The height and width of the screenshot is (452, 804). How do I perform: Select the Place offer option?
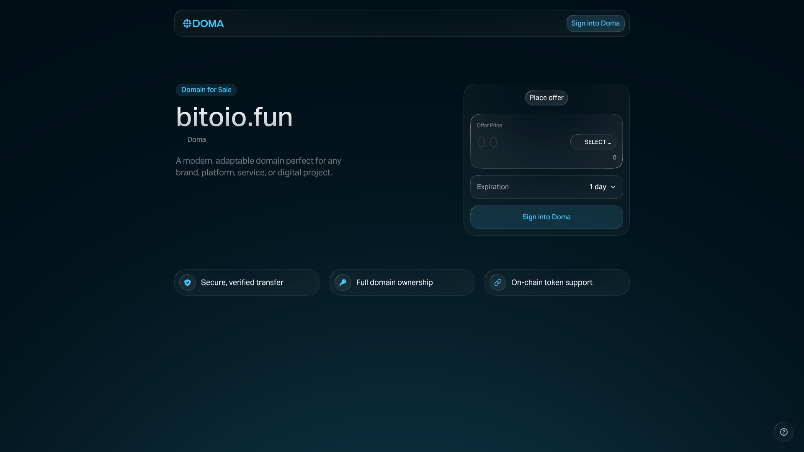click(x=546, y=98)
